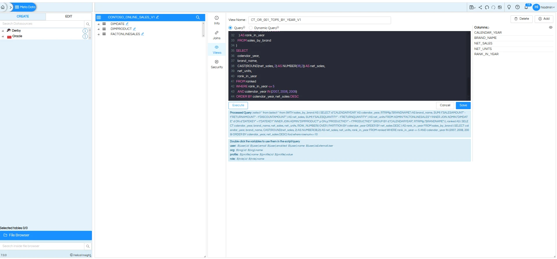Select the DIMPRODUCT table row

tap(121, 29)
